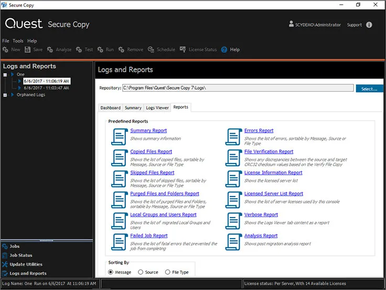Click the Test toolbar icon

(79, 49)
